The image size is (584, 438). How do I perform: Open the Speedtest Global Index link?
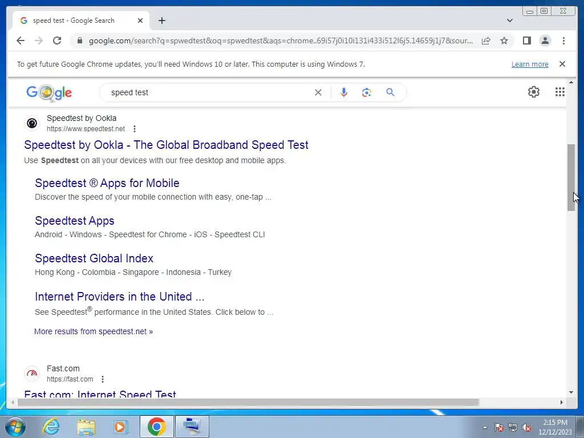[94, 258]
